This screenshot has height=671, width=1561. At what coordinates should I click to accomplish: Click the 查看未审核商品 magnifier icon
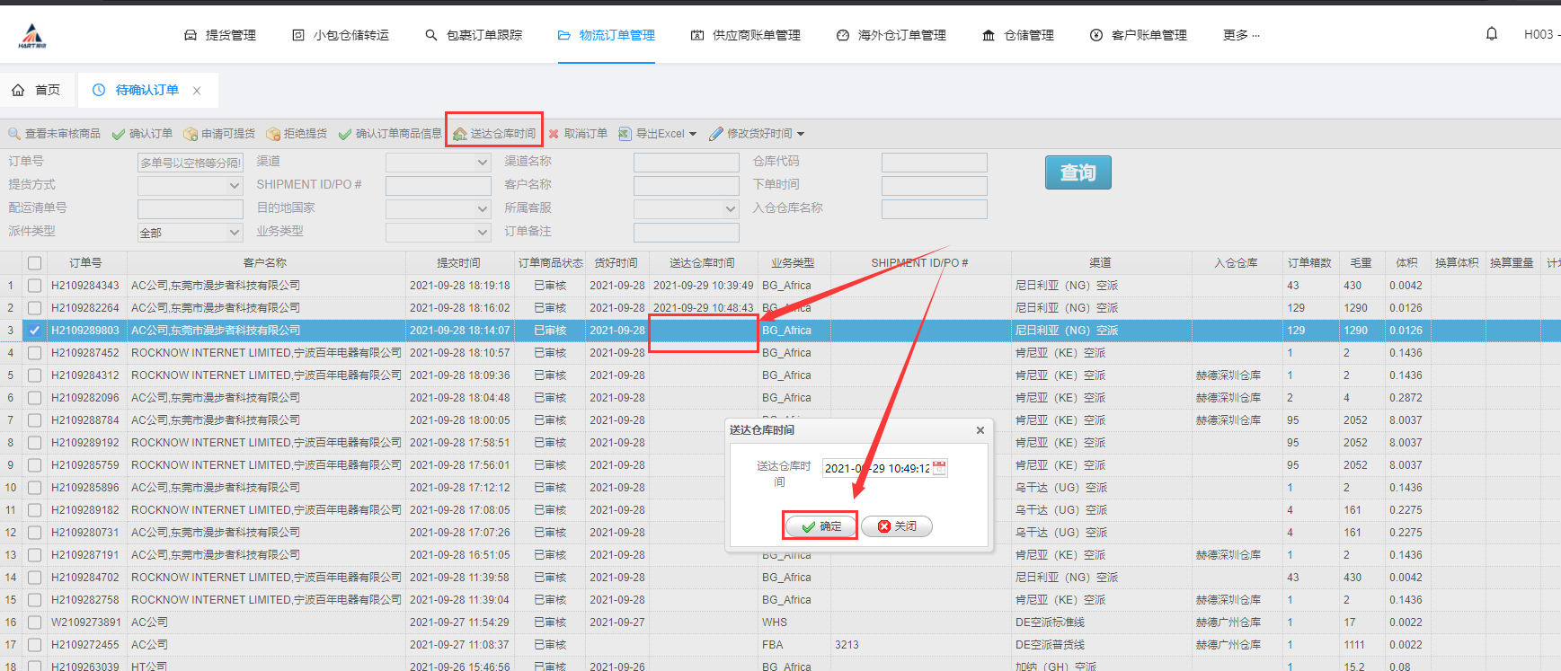14,134
